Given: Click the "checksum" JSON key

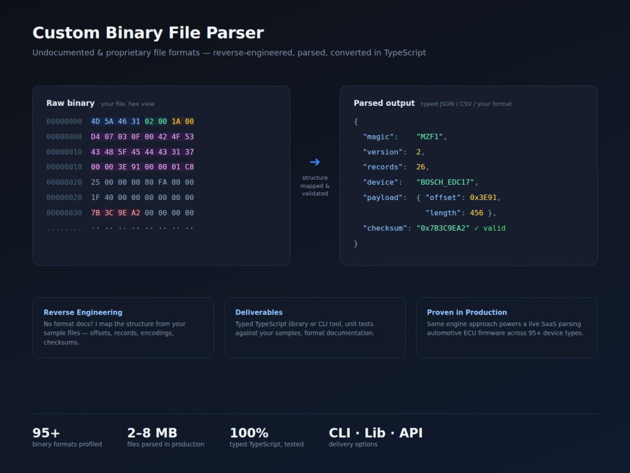Looking at the screenshot, I should [385, 228].
